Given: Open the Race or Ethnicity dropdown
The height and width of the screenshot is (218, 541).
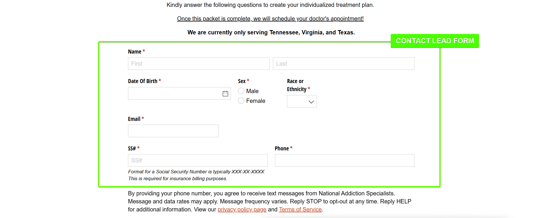Looking at the screenshot, I should click(x=301, y=101).
